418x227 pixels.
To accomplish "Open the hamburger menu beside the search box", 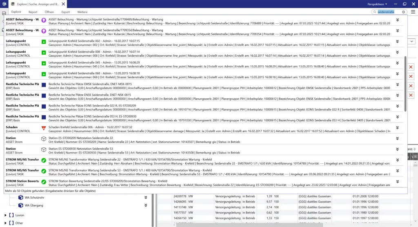I will (413, 12).
